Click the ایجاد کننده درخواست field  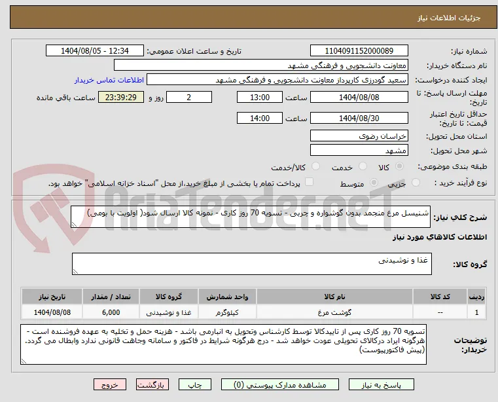click(277, 80)
